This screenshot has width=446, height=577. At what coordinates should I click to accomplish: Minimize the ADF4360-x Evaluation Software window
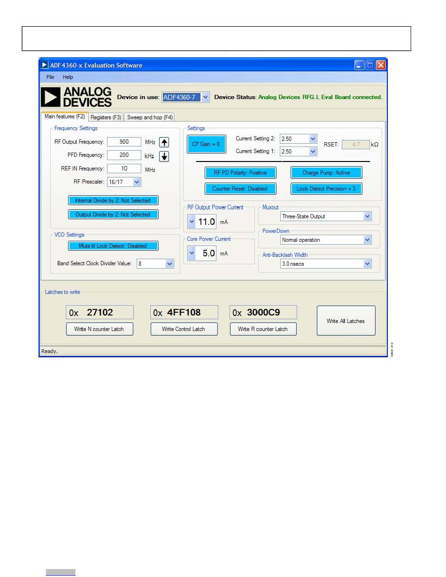(359, 65)
